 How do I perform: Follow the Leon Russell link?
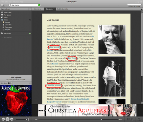click(x=54, y=47)
